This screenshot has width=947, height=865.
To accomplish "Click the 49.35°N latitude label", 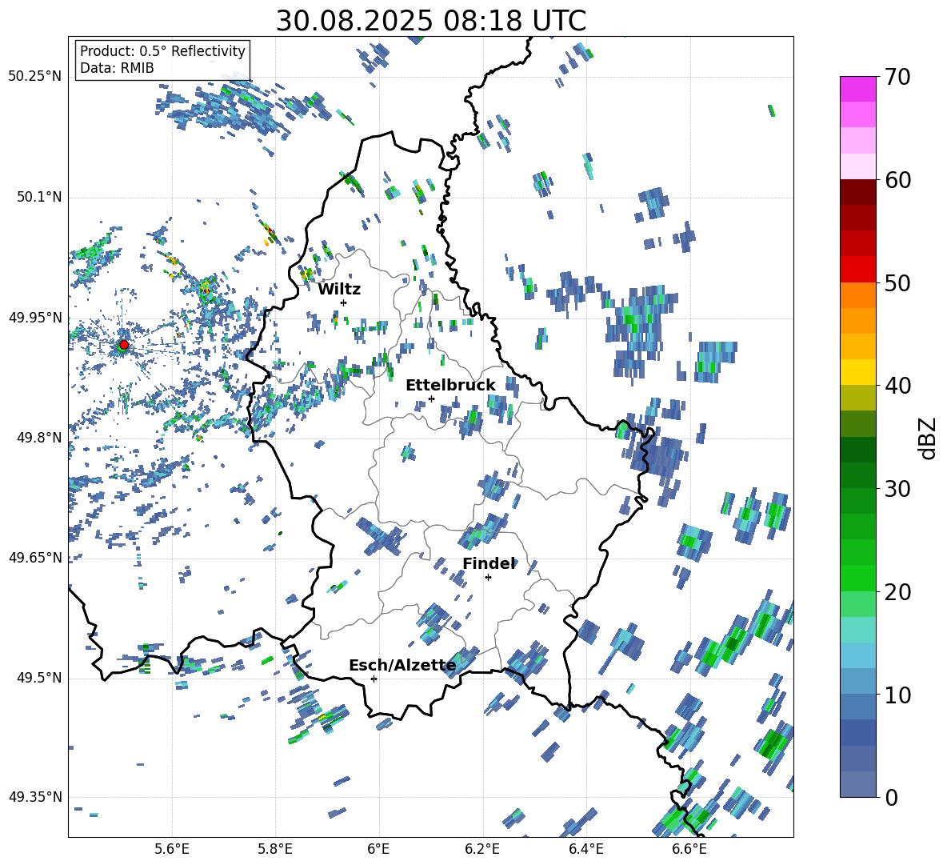I will (x=35, y=797).
